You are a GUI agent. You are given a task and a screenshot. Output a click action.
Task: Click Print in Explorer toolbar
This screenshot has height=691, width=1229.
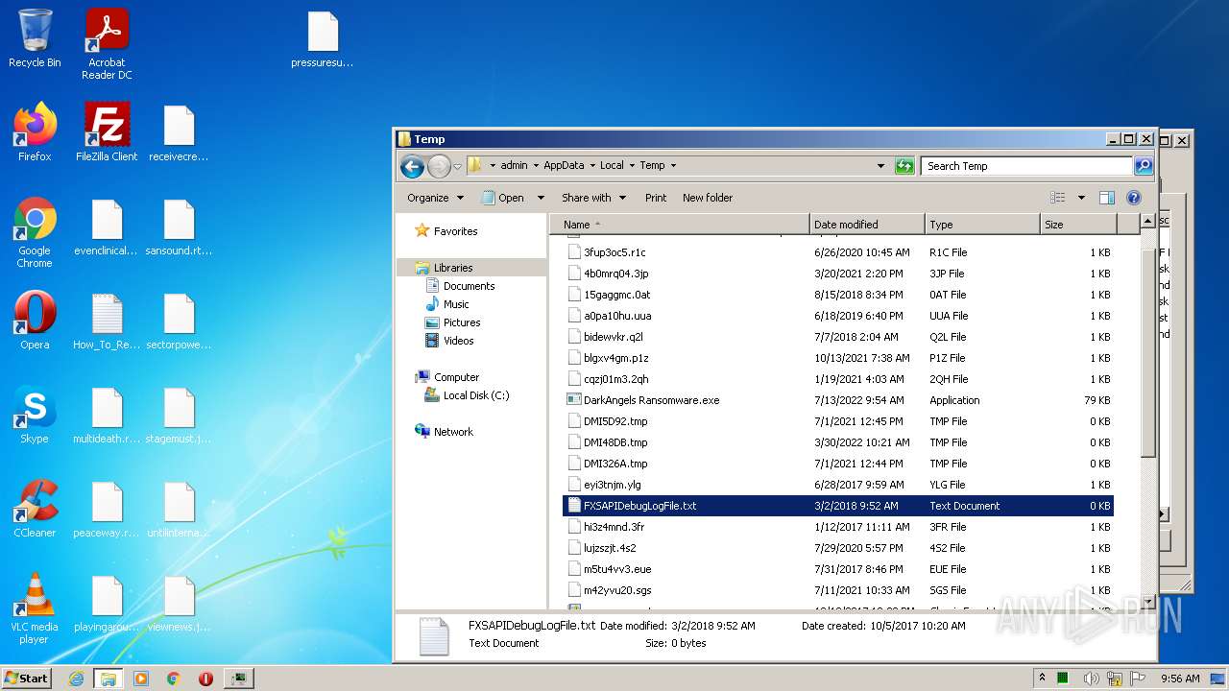[x=656, y=198]
